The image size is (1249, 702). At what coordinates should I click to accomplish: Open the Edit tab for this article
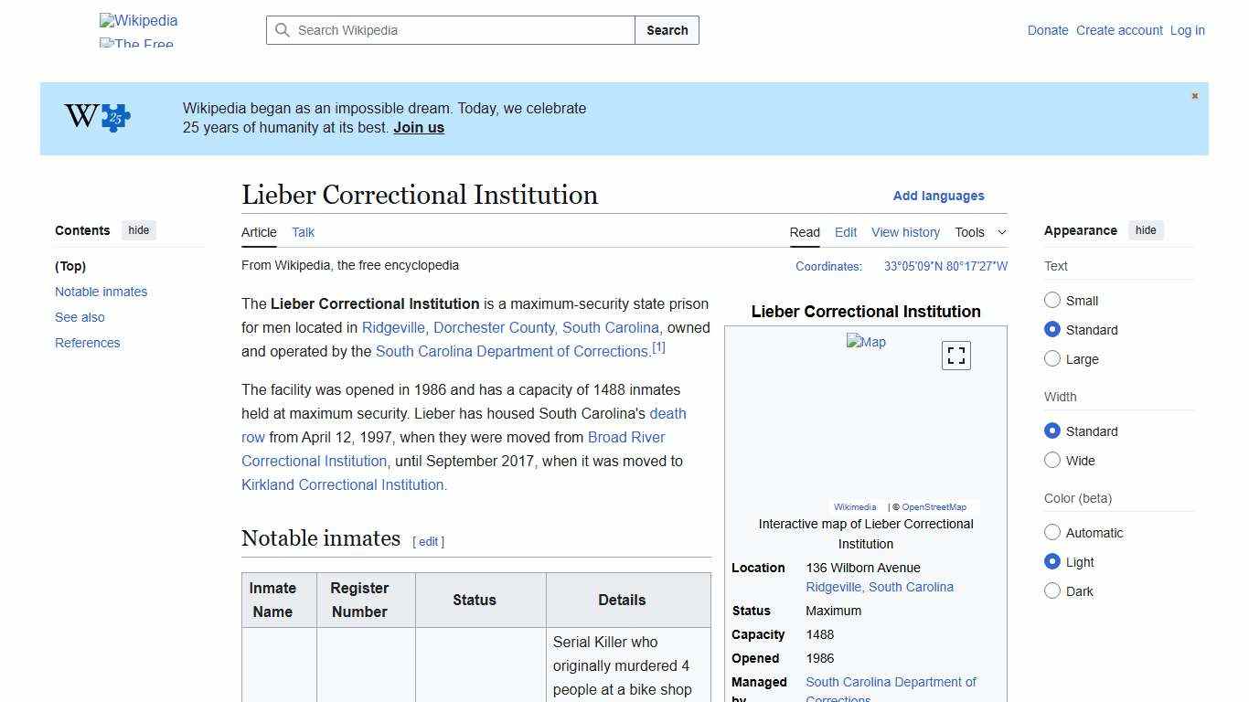point(845,232)
